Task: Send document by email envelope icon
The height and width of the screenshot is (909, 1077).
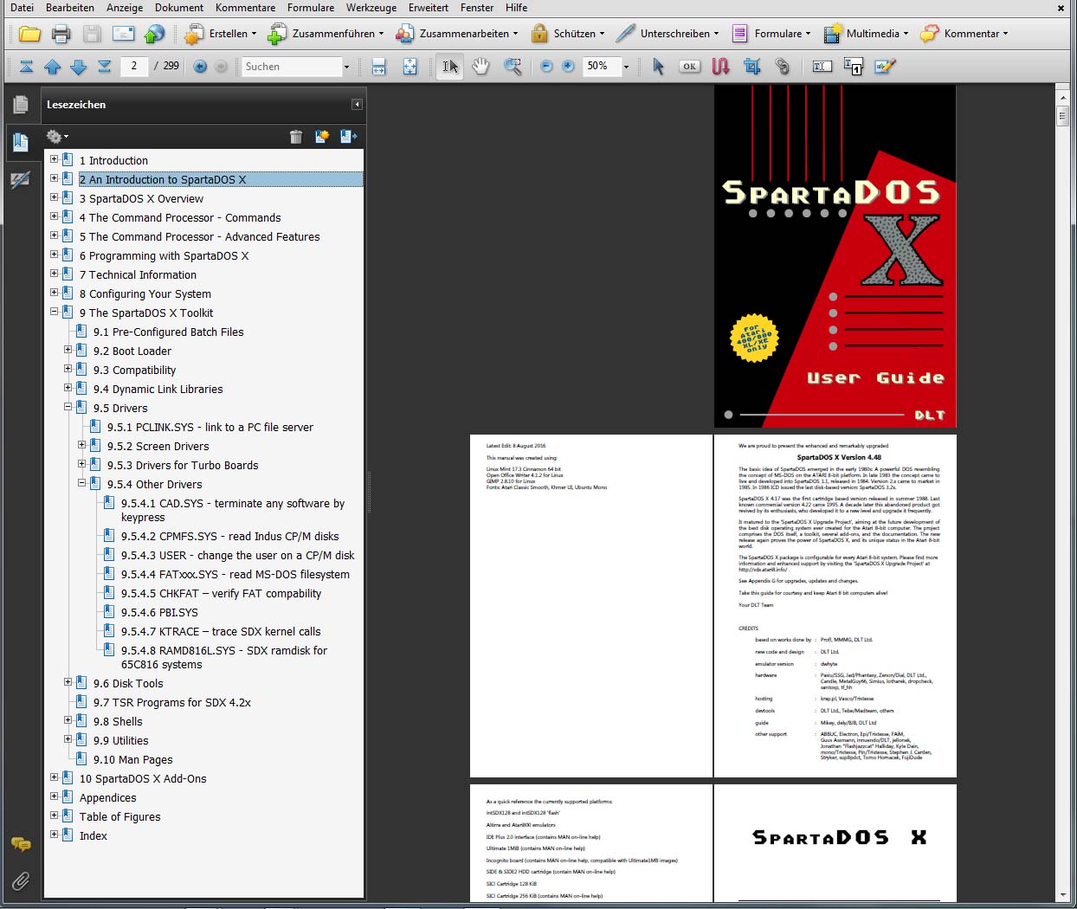Action: pyautogui.click(x=123, y=34)
